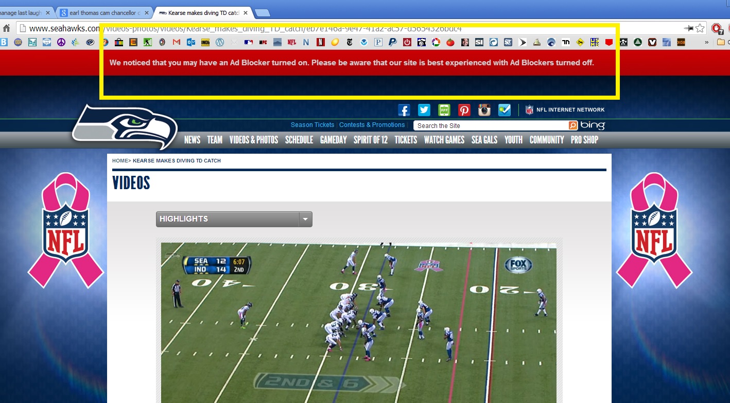Open the Seahawks Facebook page icon
This screenshot has width=730, height=403.
pyautogui.click(x=404, y=109)
